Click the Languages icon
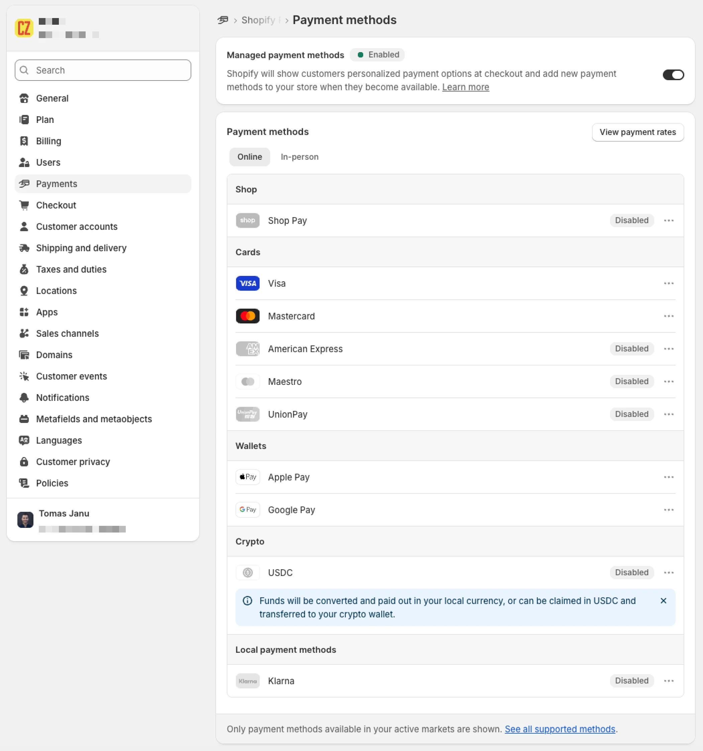 coord(24,440)
